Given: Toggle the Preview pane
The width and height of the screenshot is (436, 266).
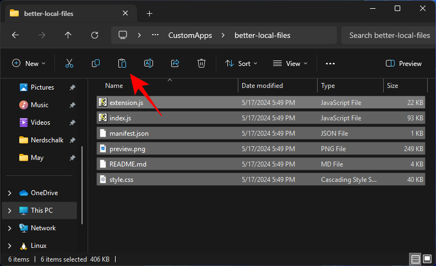Looking at the screenshot, I should tap(404, 64).
